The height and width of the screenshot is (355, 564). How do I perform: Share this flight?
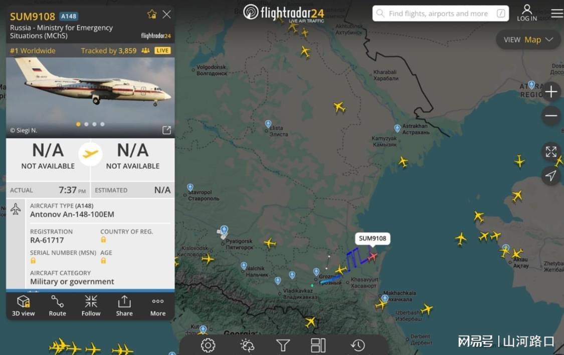pyautogui.click(x=124, y=306)
